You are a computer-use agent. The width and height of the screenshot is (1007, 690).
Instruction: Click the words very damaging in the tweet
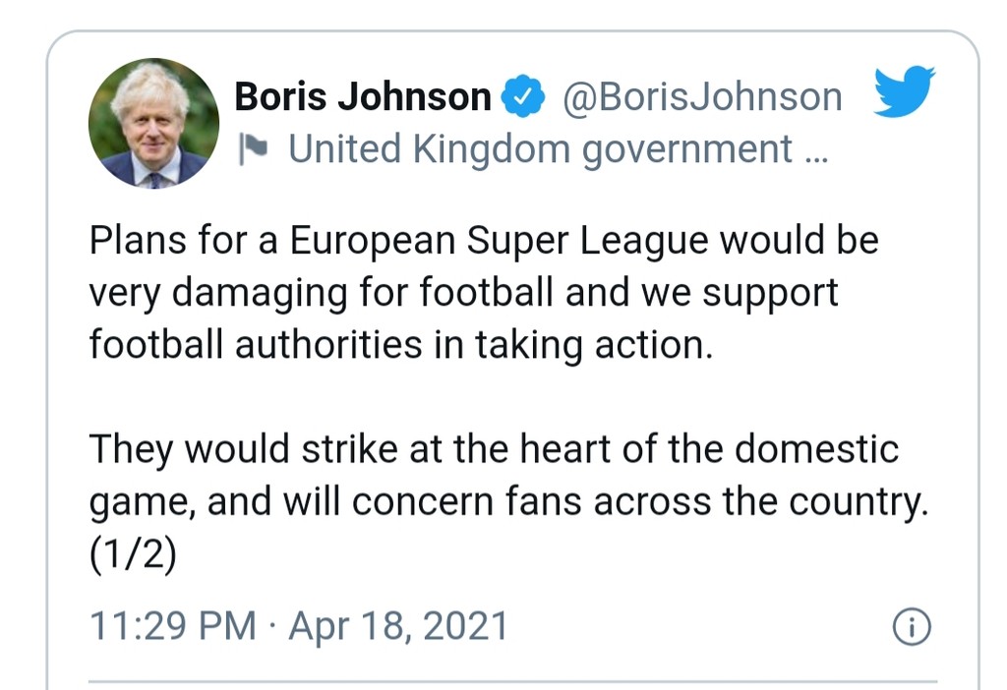pyautogui.click(x=217, y=294)
